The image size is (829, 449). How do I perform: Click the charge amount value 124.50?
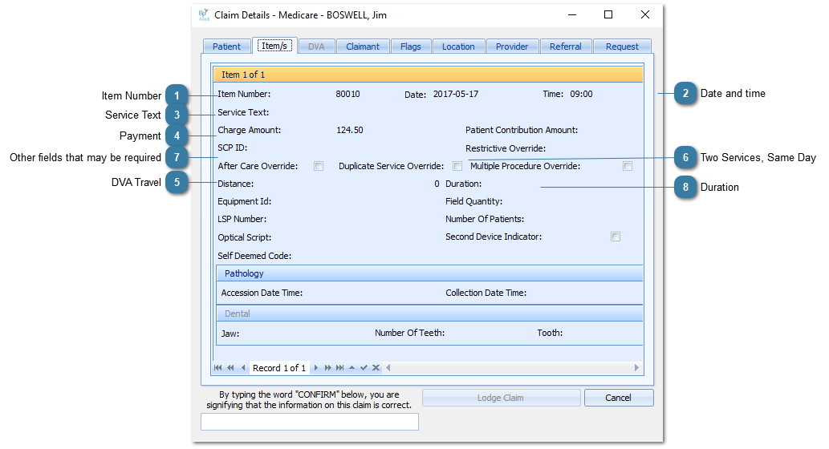pos(350,130)
